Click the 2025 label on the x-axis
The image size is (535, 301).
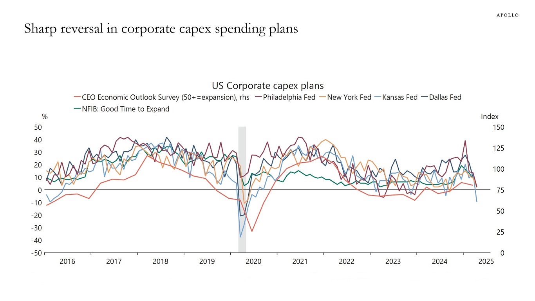point(486,261)
